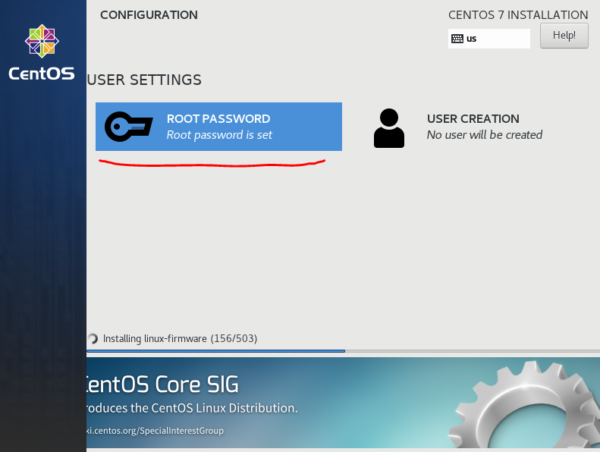Viewport: 600px width, 452px height.
Task: Open the us keyboard layout selector
Action: 489,39
